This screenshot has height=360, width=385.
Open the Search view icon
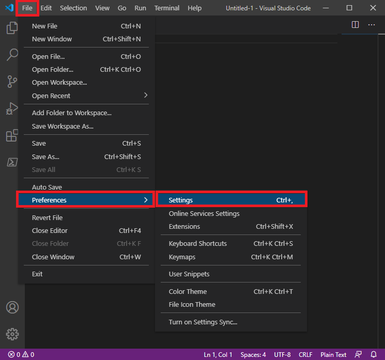tap(11, 54)
